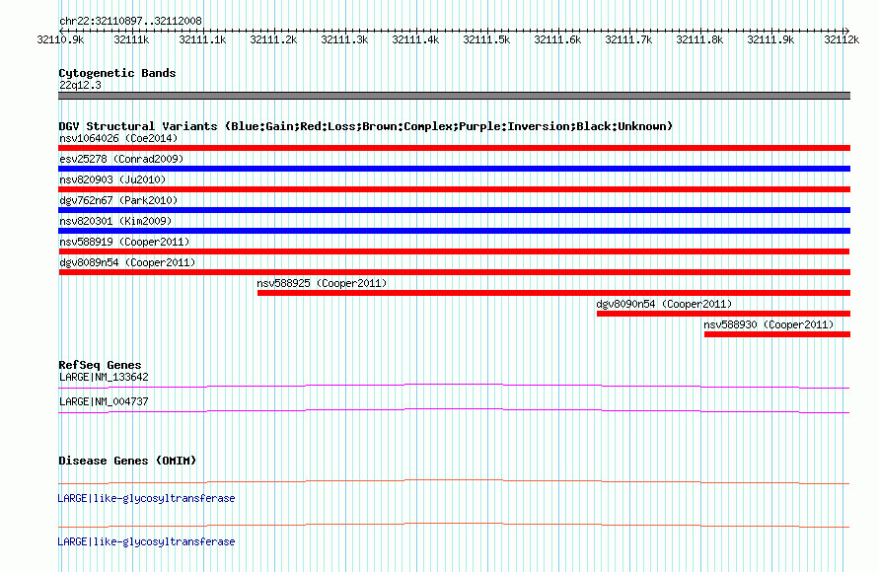Click the 32111.7k ruler tick label
Image resolution: width=878 pixels, height=572 pixels.
pos(628,39)
